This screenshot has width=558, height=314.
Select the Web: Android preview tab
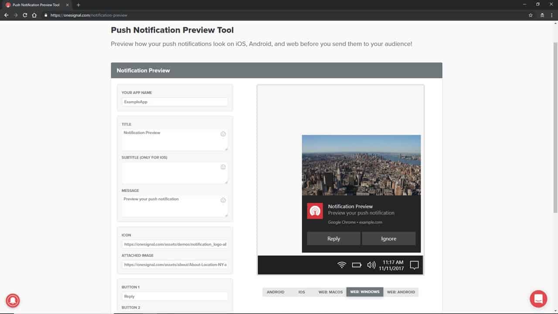tap(401, 292)
